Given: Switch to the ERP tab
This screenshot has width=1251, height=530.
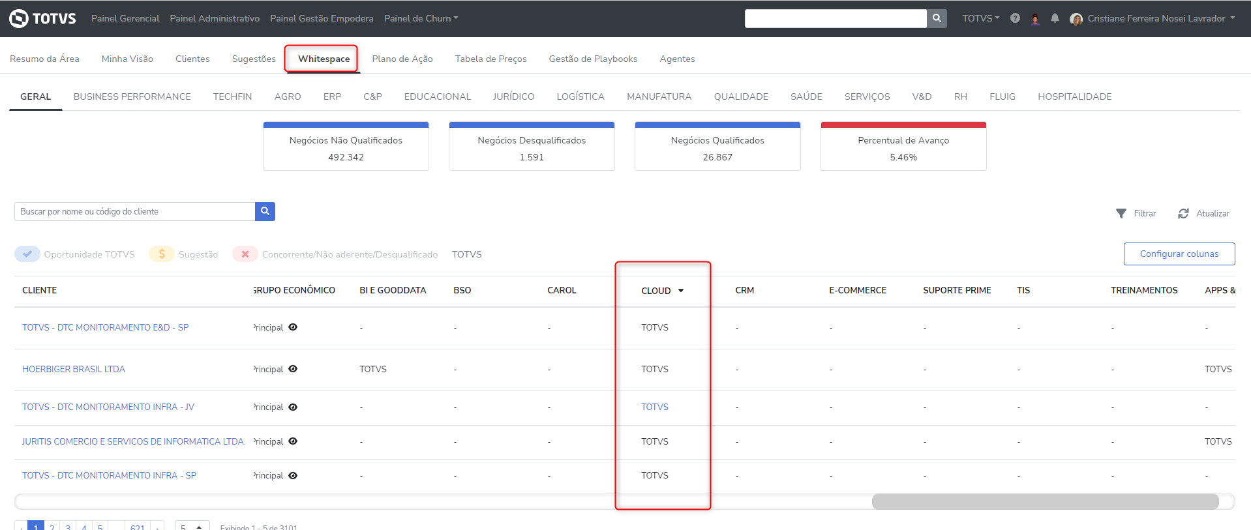Looking at the screenshot, I should [332, 96].
